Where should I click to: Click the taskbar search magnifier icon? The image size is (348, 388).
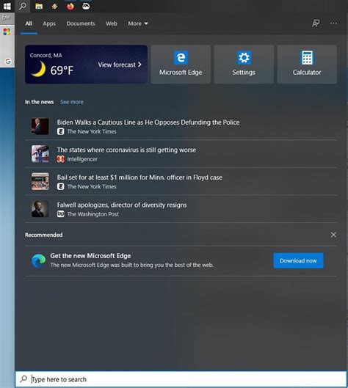pos(23,6)
